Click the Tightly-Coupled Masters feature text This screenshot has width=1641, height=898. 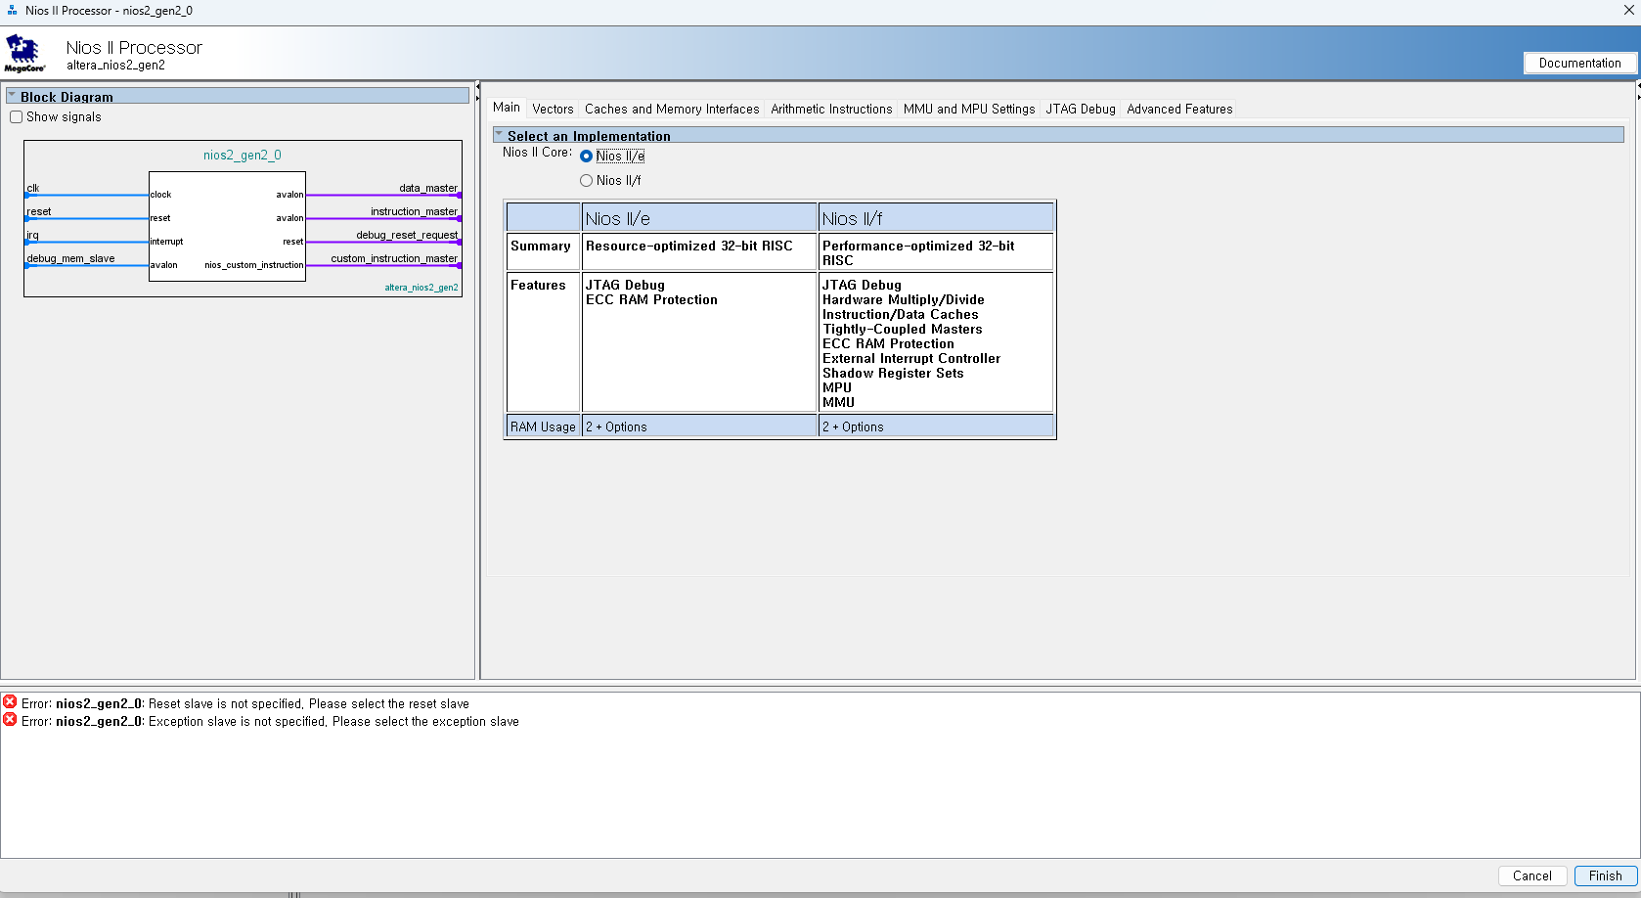pos(902,329)
